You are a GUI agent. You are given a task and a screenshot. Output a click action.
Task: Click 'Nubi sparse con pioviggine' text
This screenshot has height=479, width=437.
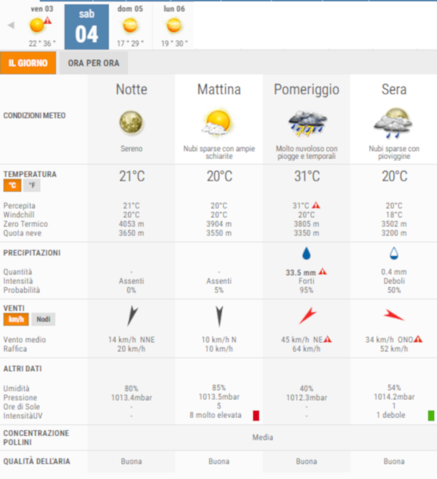pyautogui.click(x=394, y=152)
